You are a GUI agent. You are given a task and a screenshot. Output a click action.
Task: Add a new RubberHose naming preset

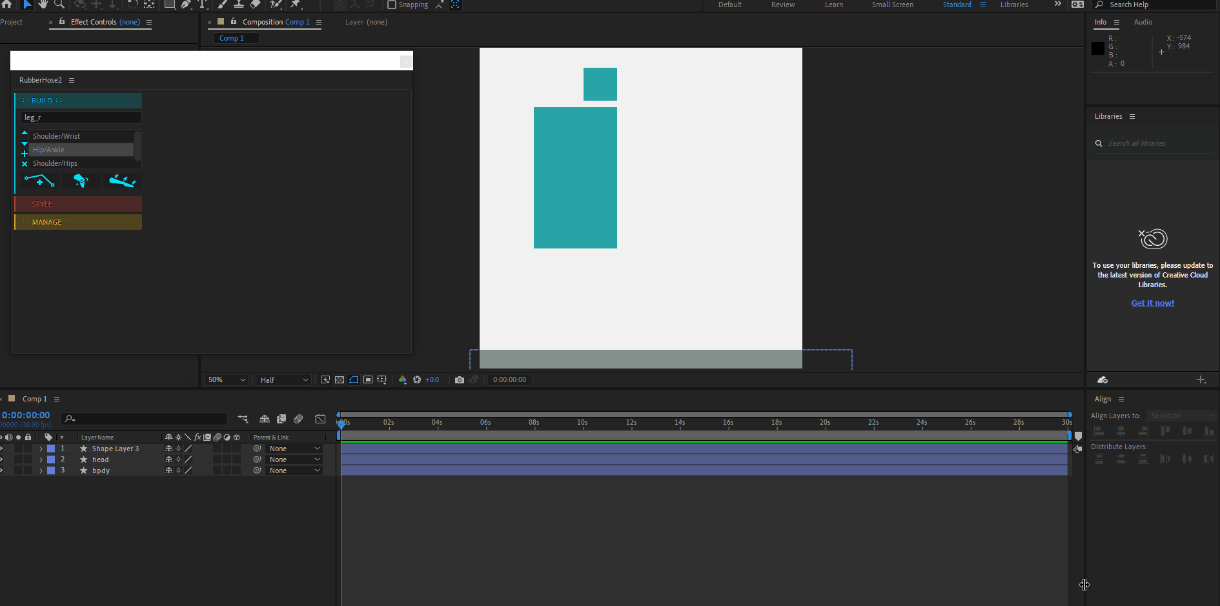(25, 154)
